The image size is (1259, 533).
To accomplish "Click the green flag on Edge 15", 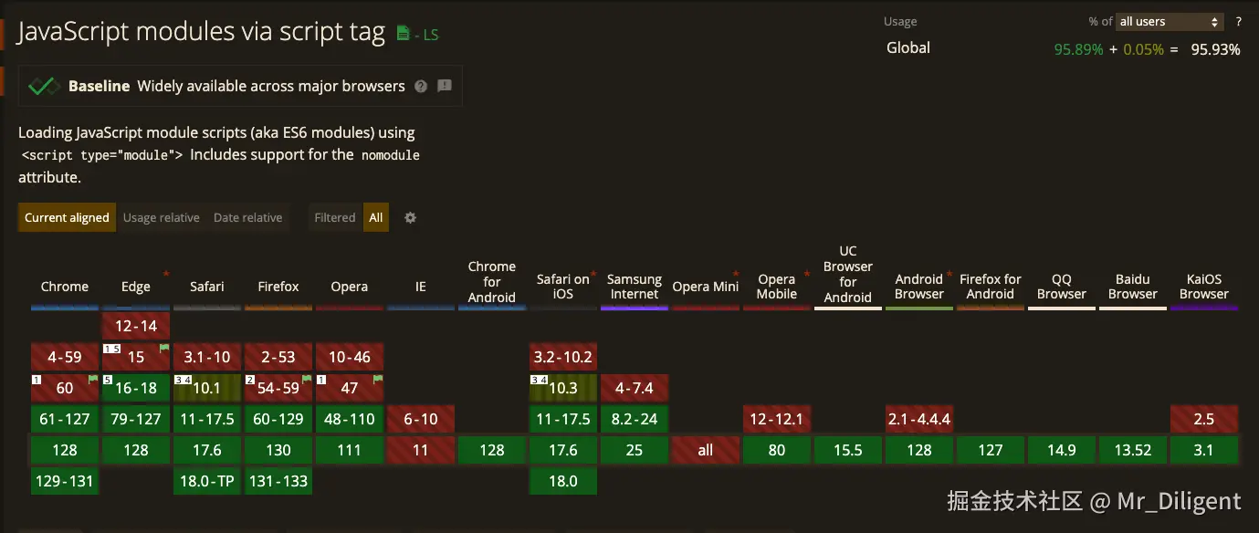I will [164, 349].
